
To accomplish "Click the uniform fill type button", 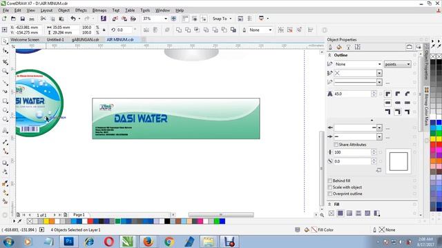I will (x=340, y=214).
